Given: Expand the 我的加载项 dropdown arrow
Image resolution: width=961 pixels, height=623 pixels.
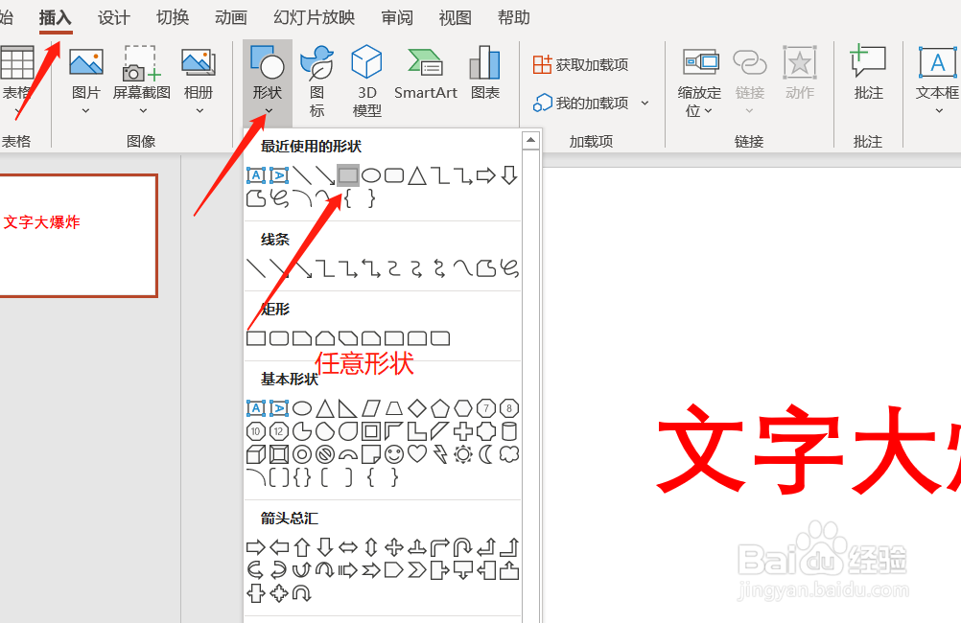Looking at the screenshot, I should [x=645, y=103].
